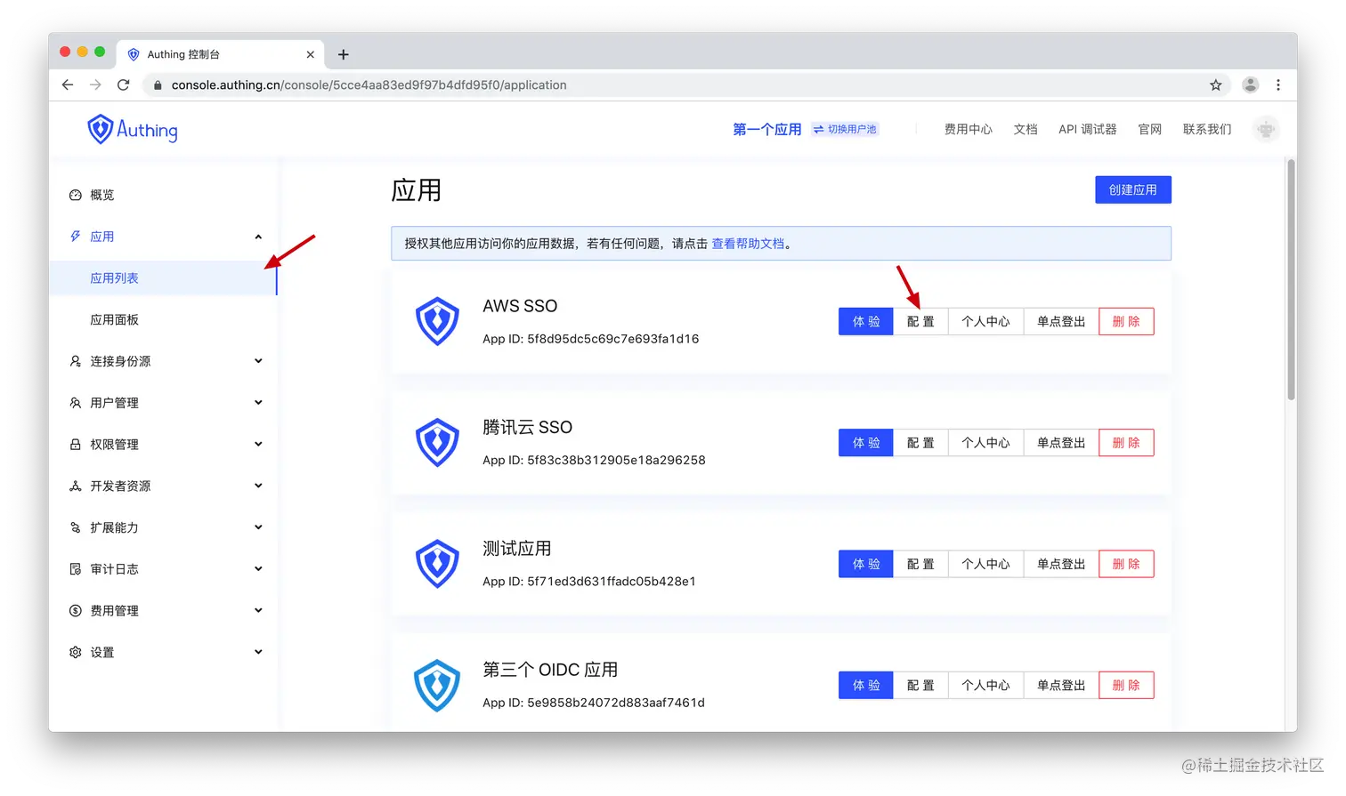Expand 费用管理 menu chevron
1346x796 pixels.
pos(258,610)
